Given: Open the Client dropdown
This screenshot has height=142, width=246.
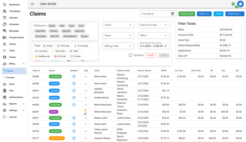Looking at the screenshot, I should click(x=118, y=25).
